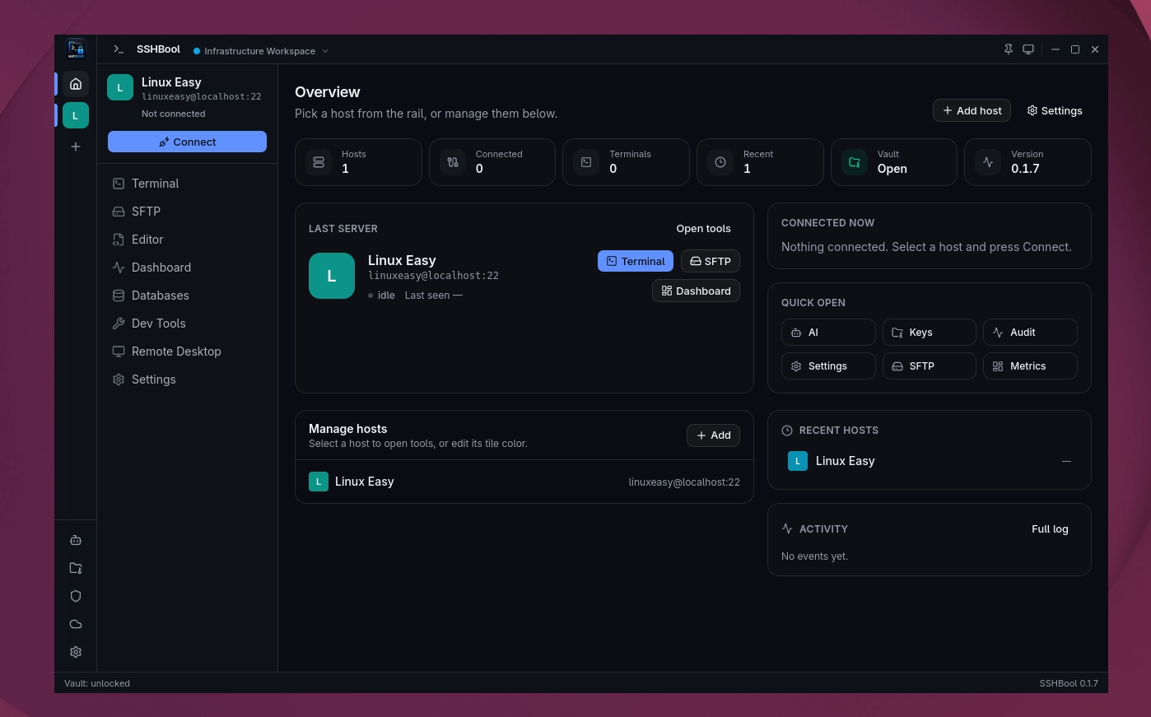Click the Terminals stat card

click(x=626, y=162)
